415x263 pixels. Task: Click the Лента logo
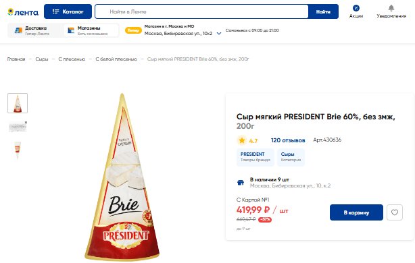(23, 12)
